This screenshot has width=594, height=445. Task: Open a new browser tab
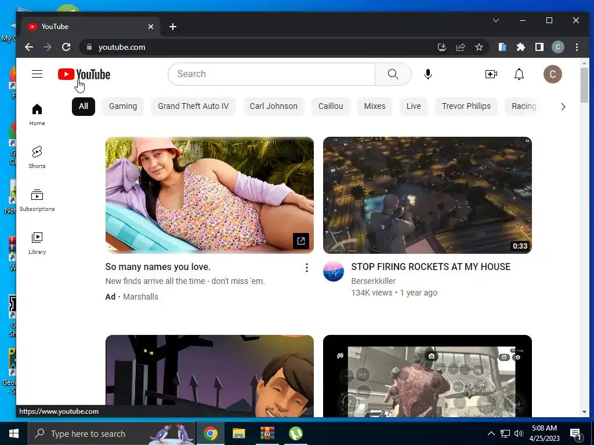click(x=173, y=27)
